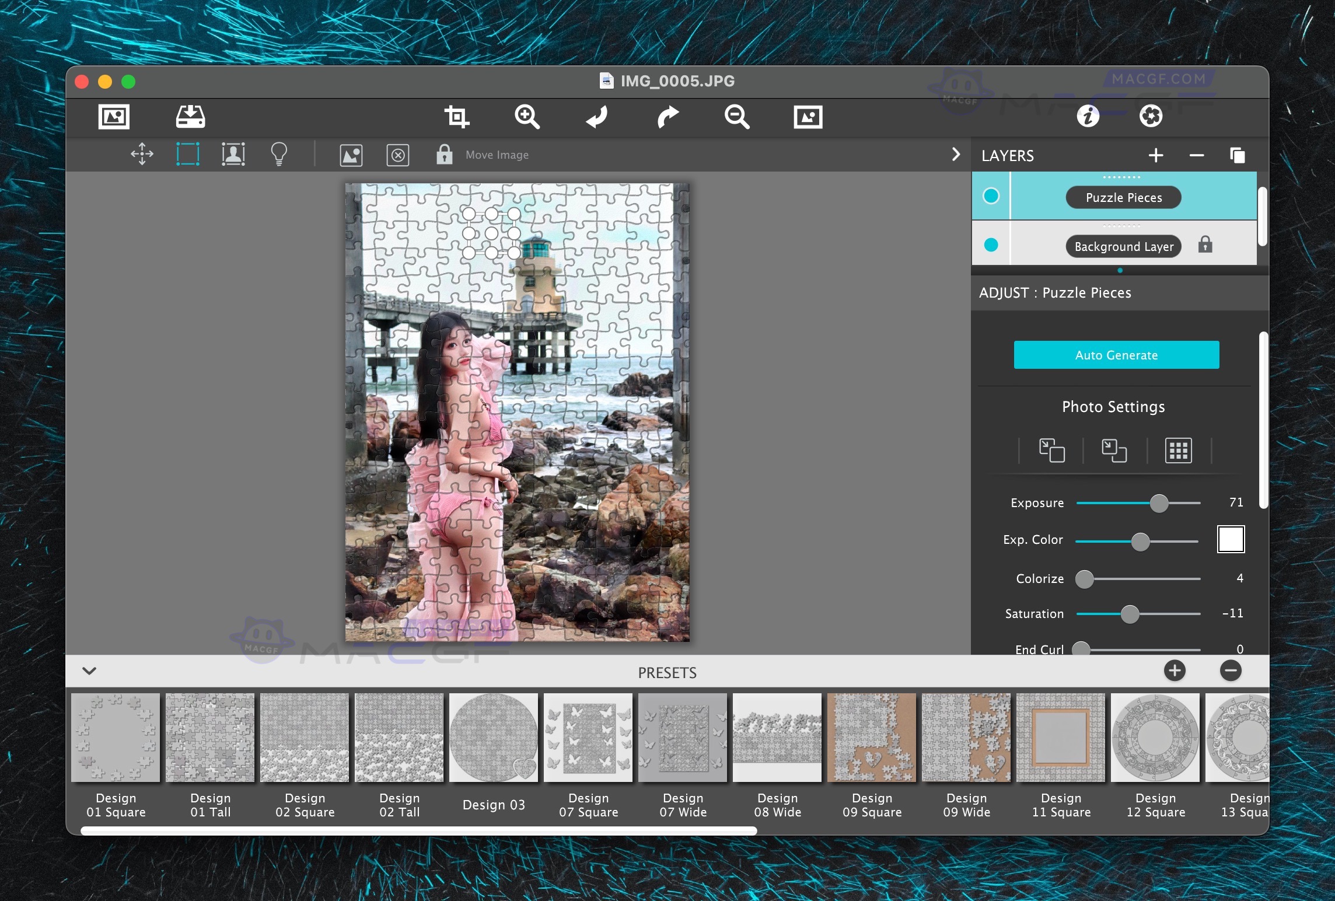
Task: Select the Move tool with crossed arrows
Action: [x=141, y=154]
